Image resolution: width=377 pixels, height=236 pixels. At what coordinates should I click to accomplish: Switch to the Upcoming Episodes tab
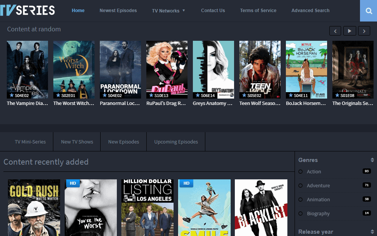pos(176,142)
